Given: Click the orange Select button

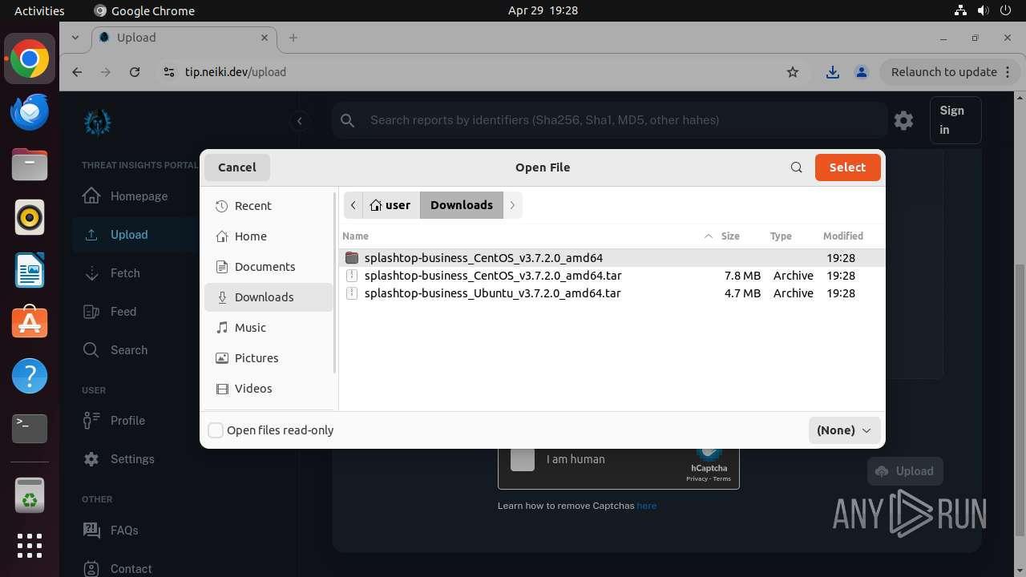Looking at the screenshot, I should tap(847, 167).
